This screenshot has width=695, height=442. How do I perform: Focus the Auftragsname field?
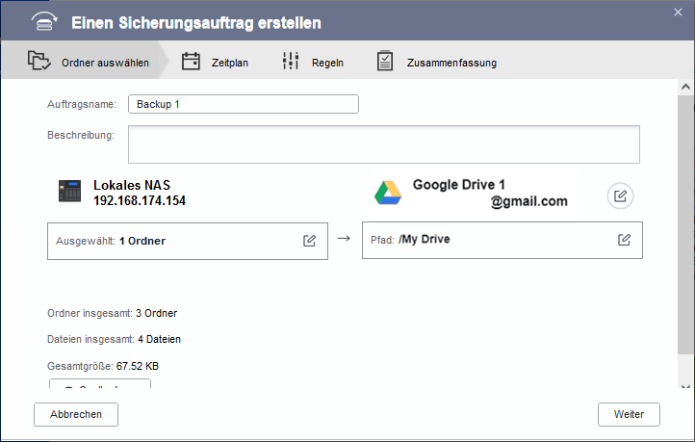[243, 104]
